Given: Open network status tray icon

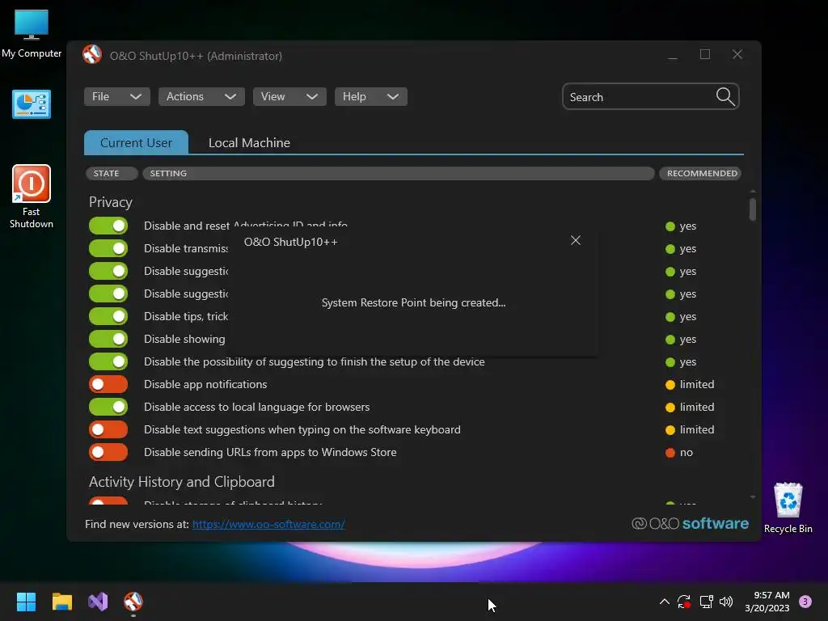Looking at the screenshot, I should point(706,602).
